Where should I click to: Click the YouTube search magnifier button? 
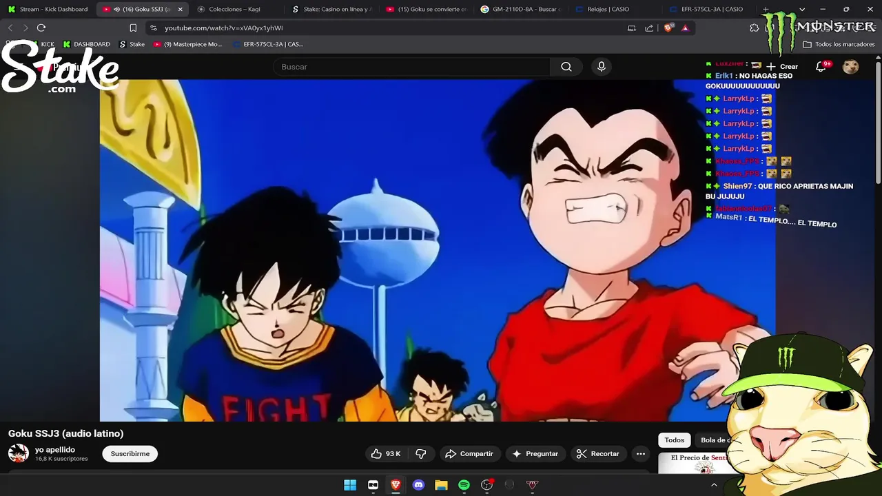pyautogui.click(x=566, y=67)
